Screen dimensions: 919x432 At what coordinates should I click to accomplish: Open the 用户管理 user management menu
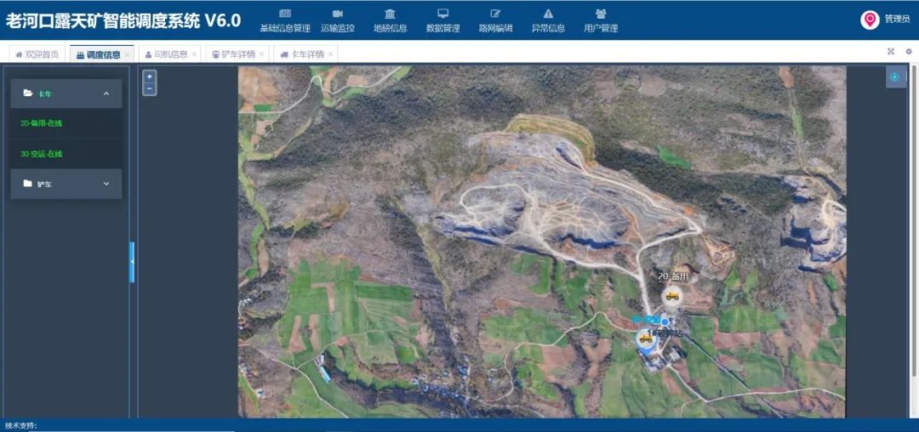tap(601, 20)
